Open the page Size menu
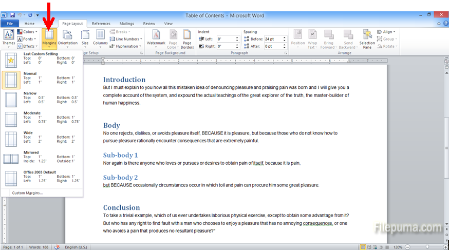Image resolution: width=449 pixels, height=250 pixels. coord(85,39)
